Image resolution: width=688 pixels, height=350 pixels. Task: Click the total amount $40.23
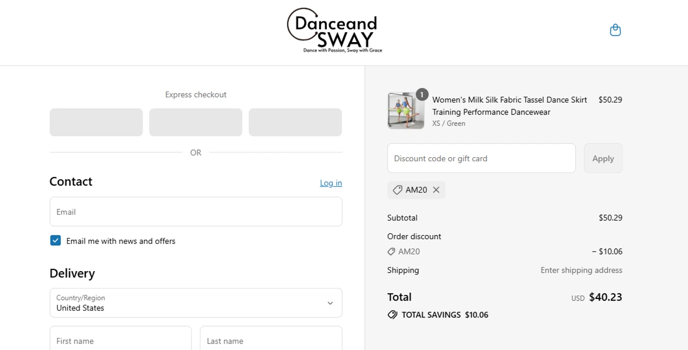pyautogui.click(x=605, y=297)
